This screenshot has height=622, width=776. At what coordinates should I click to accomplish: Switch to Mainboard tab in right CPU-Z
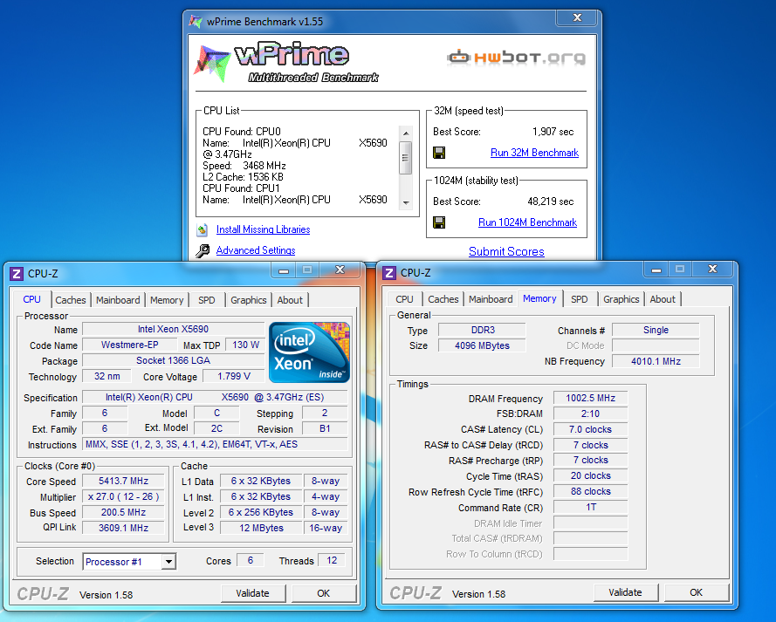pyautogui.click(x=491, y=299)
